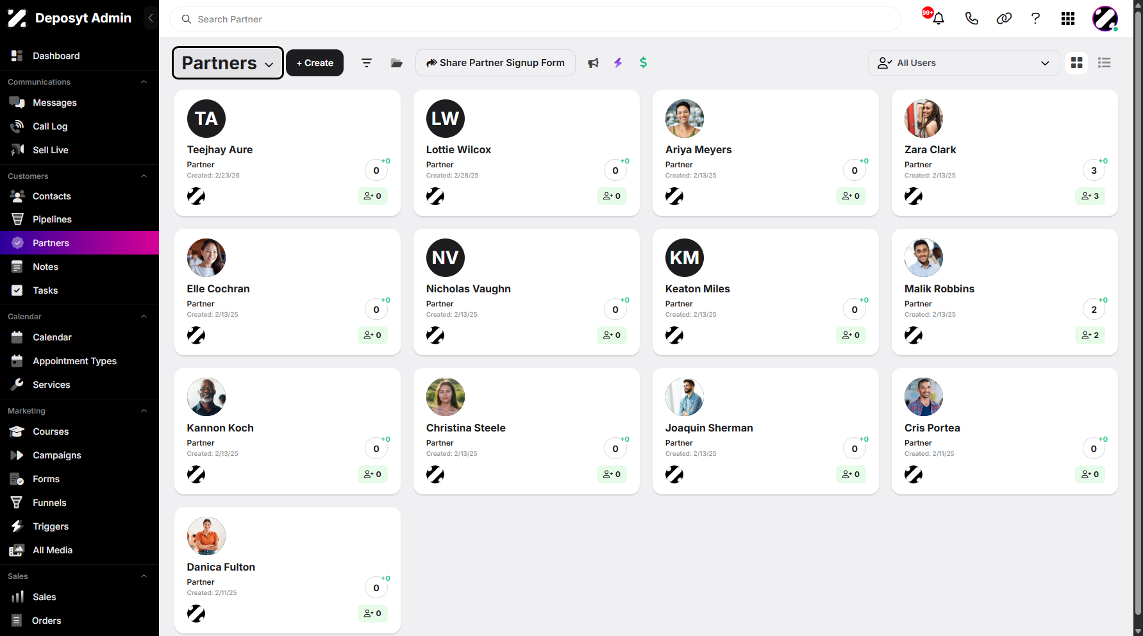Screen dimensions: 1143x636
Task: Collapse the Marketing section
Action: (144, 411)
